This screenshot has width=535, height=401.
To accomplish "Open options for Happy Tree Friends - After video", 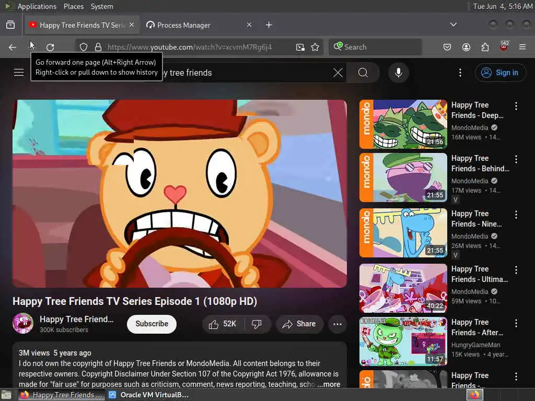I will (x=516, y=323).
